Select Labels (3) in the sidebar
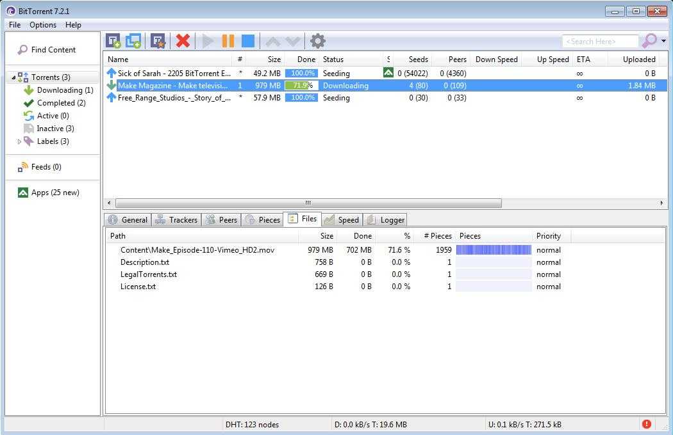The width and height of the screenshot is (673, 435). [46, 141]
